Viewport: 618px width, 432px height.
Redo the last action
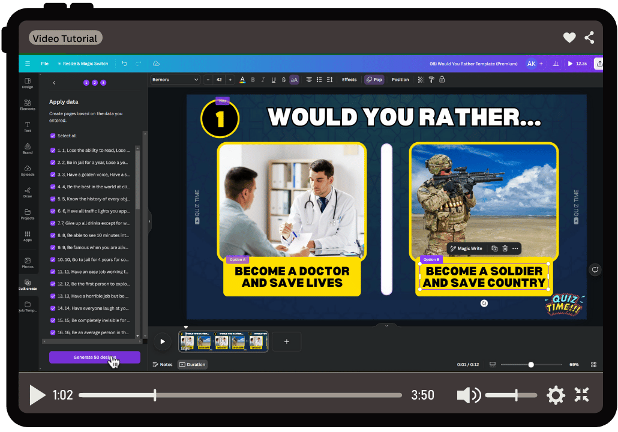click(x=139, y=64)
